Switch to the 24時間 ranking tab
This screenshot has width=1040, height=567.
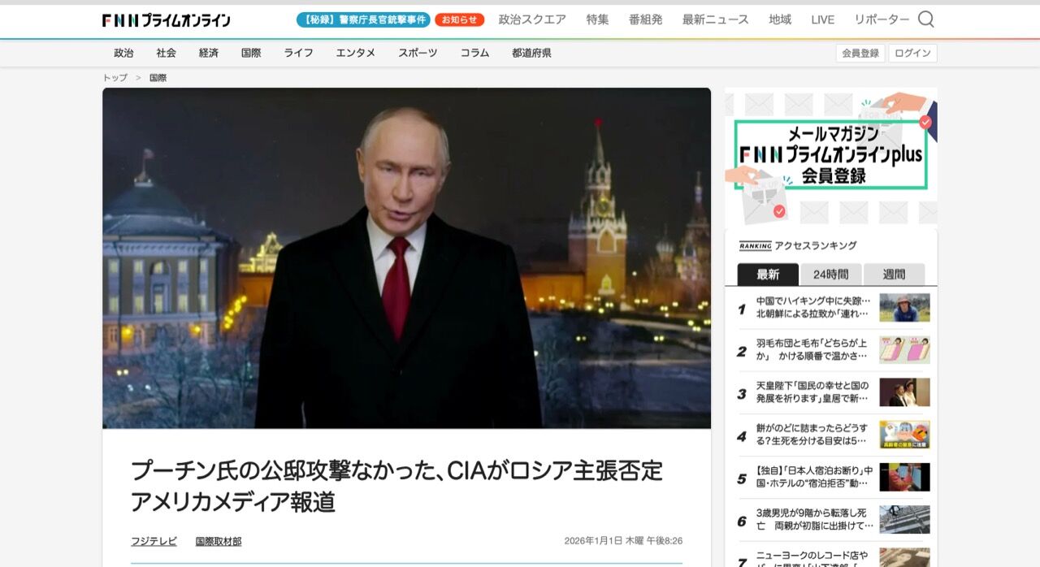tap(830, 275)
